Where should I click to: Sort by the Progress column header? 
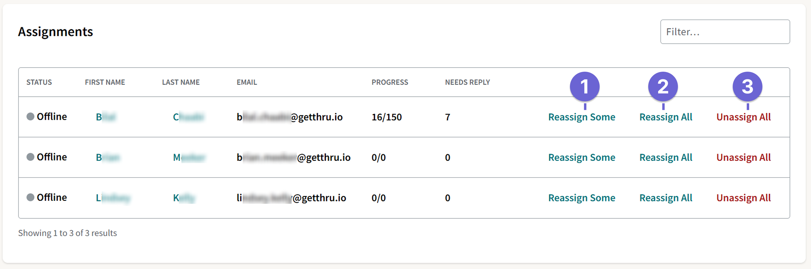(389, 82)
